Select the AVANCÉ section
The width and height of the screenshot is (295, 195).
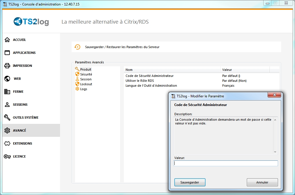point(31,130)
